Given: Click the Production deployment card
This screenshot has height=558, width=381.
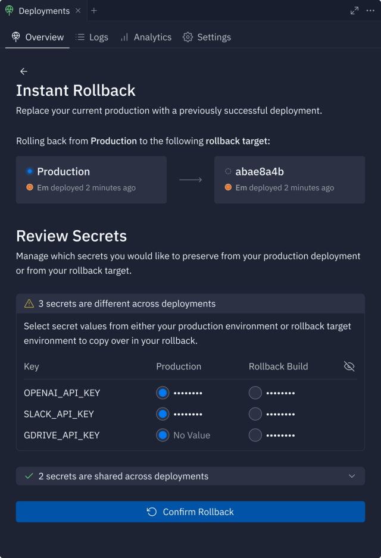Looking at the screenshot, I should (x=91, y=180).
